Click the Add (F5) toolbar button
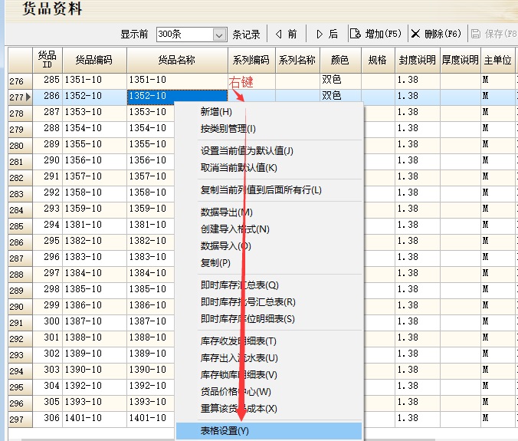The height and width of the screenshot is (441, 518). [375, 34]
